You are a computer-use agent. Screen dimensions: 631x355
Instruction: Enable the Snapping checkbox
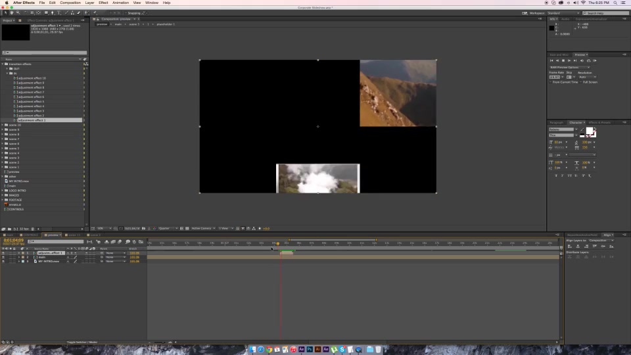point(126,13)
